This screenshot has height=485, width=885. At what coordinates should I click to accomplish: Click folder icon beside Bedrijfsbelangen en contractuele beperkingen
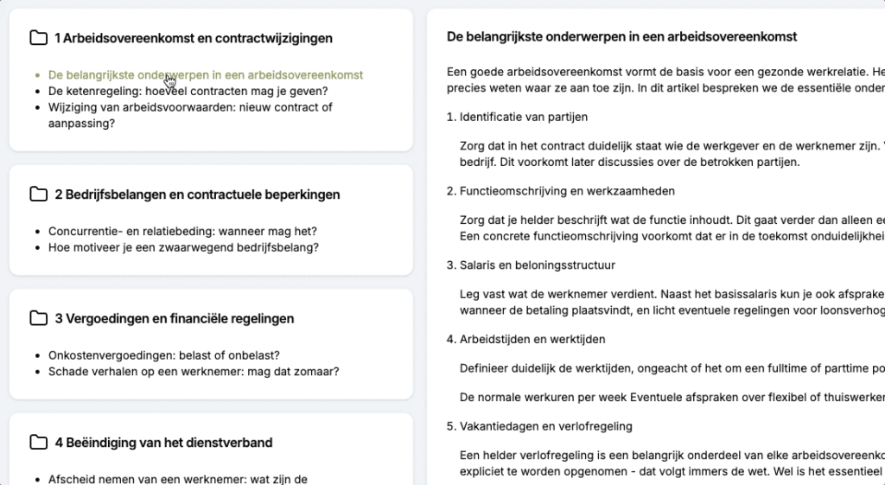pos(38,195)
